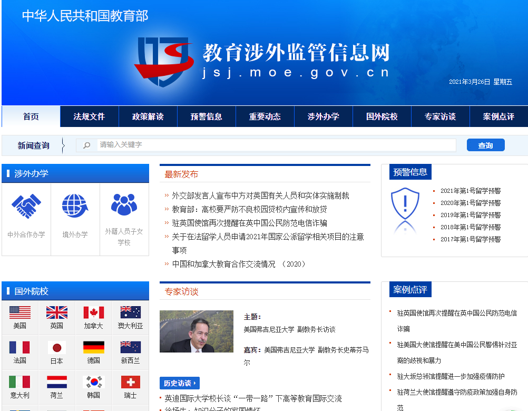Open 美国弗吉尼亚大学 副教务长访谈 topic
Viewport: 528px width, 411px height.
tap(290, 329)
